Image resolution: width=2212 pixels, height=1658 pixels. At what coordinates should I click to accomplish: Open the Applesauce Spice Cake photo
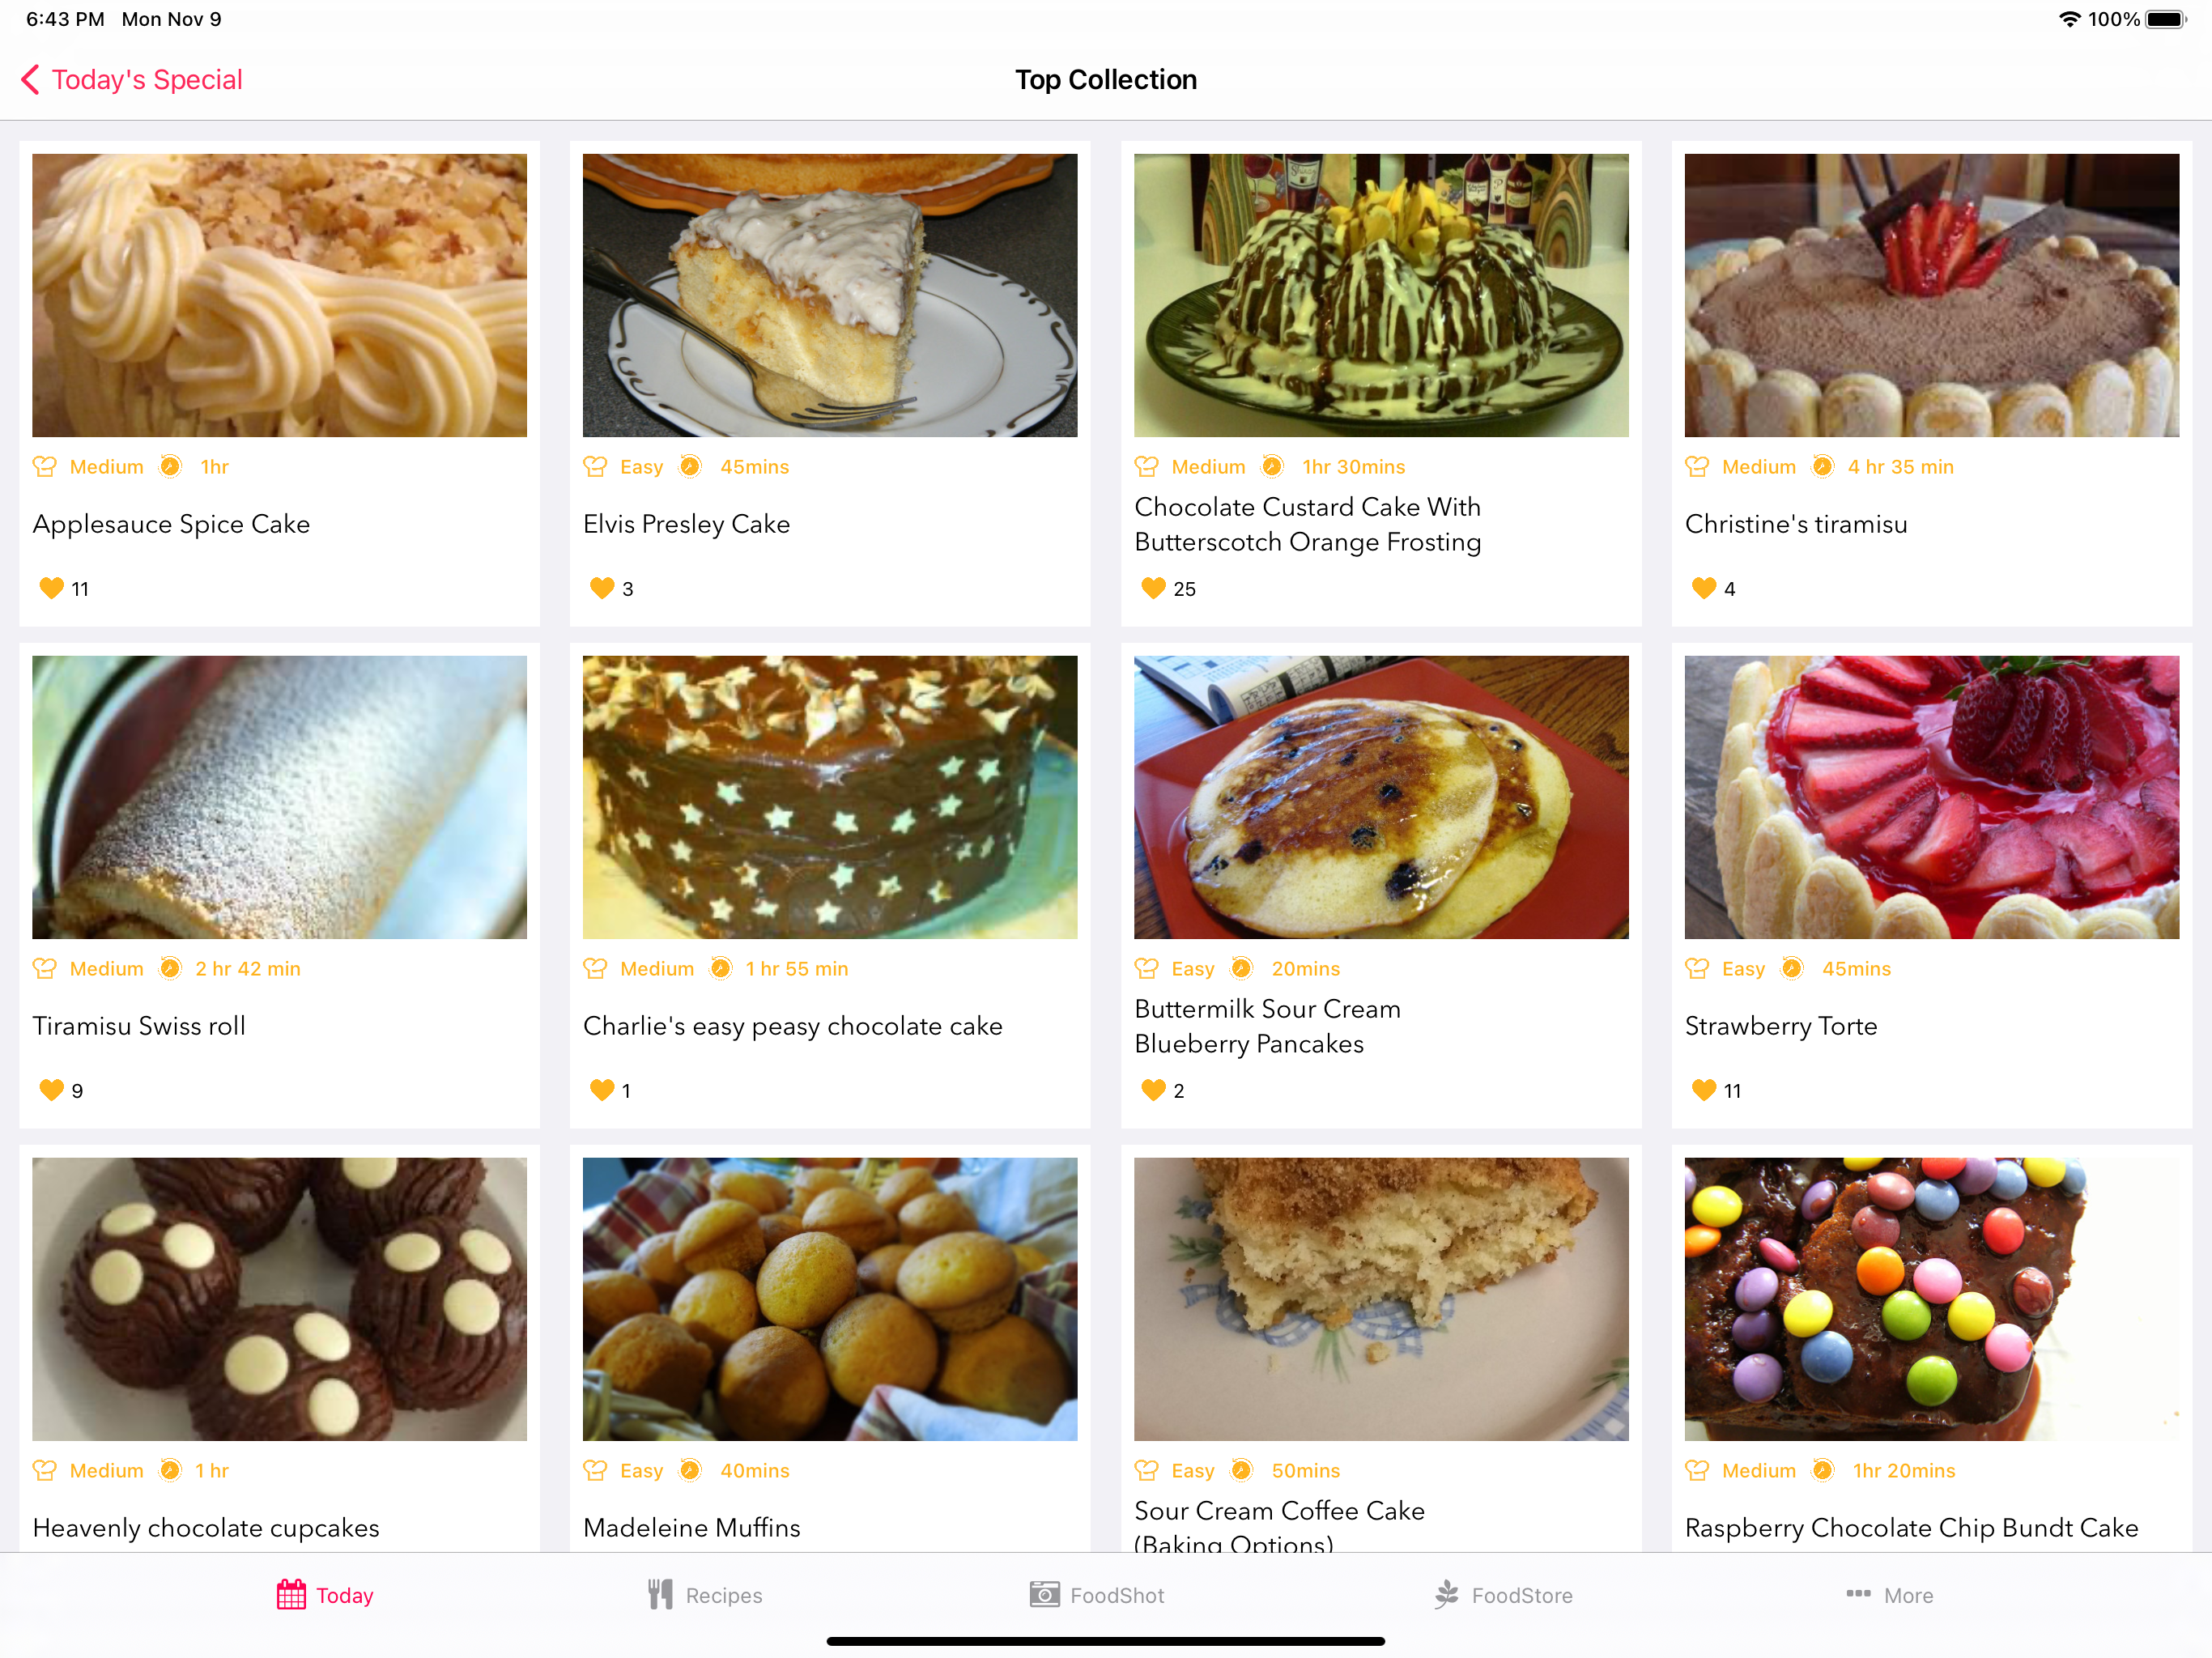coord(279,295)
